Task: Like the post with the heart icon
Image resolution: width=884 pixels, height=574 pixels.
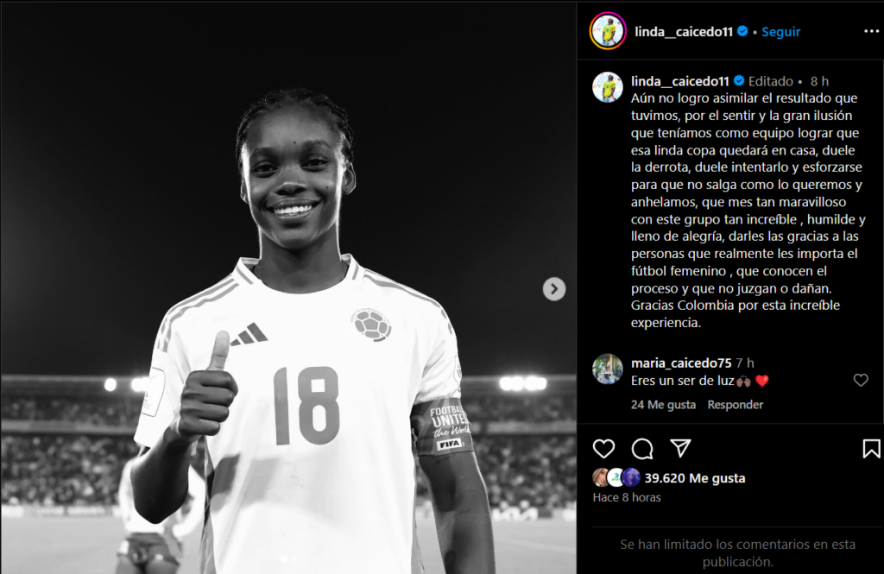Action: [x=603, y=449]
